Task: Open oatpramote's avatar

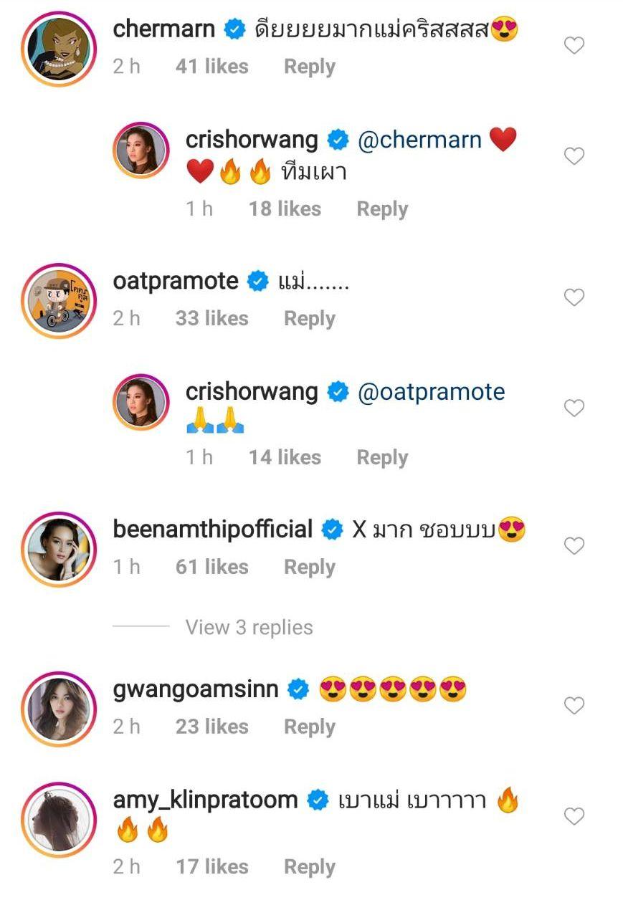Action: pos(60,300)
